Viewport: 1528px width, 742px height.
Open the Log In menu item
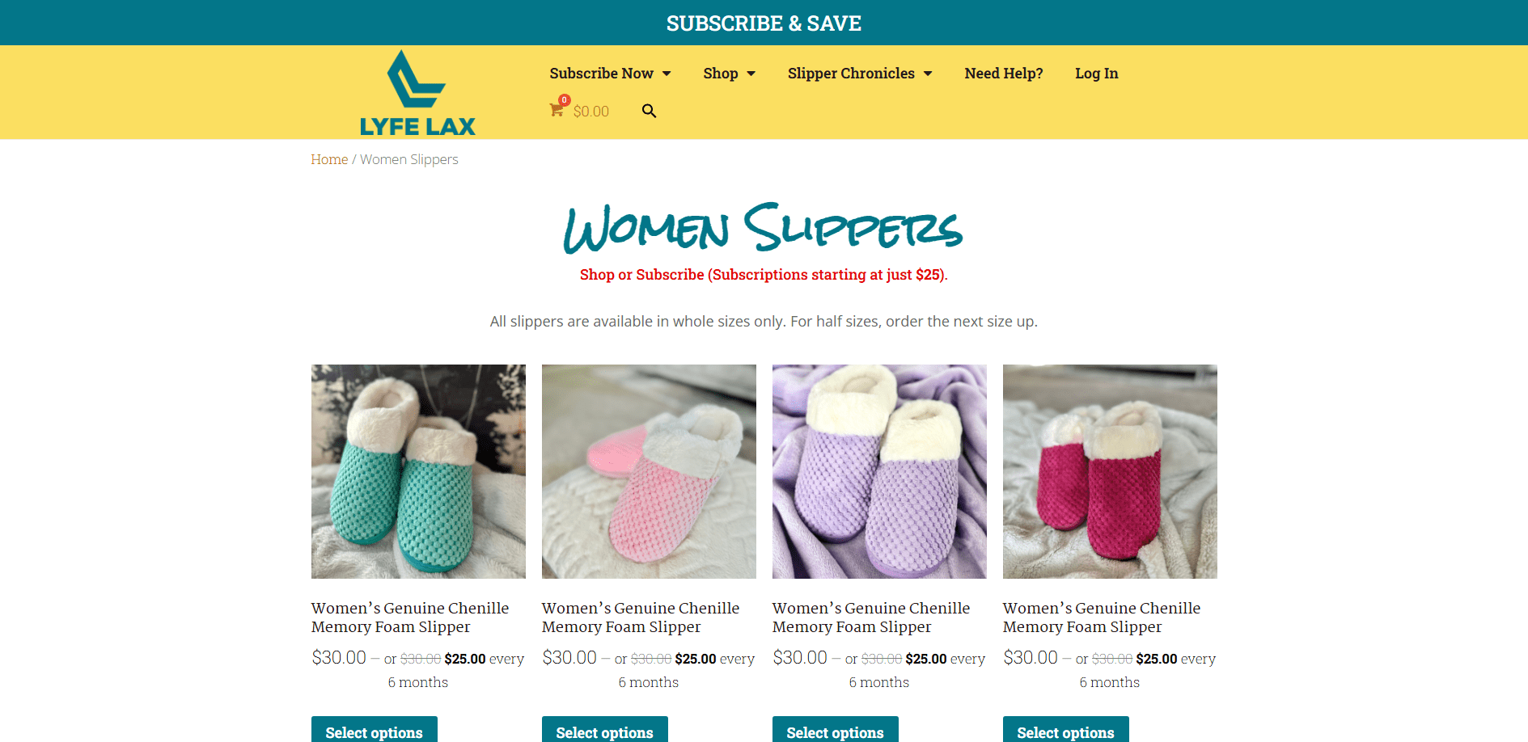pyautogui.click(x=1096, y=74)
